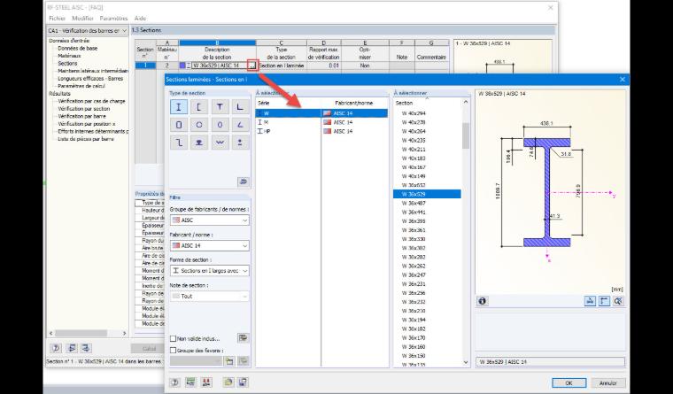This screenshot has width=673, height=394.
Task: Click the first icon beside favorites group field
Action: [229, 361]
